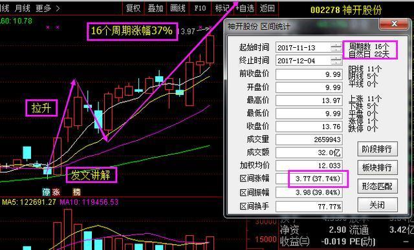The height and width of the screenshot is (250, 414).
Task: Click the 阶段排行 button
Action: (x=377, y=149)
